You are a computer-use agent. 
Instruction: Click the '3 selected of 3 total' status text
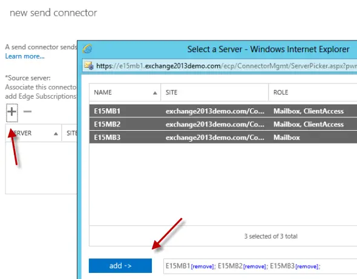pos(270,236)
